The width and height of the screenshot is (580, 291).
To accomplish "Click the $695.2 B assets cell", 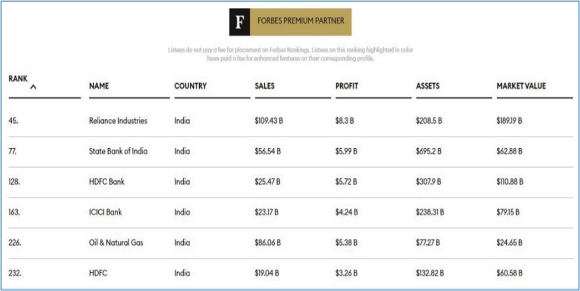I will (x=428, y=151).
